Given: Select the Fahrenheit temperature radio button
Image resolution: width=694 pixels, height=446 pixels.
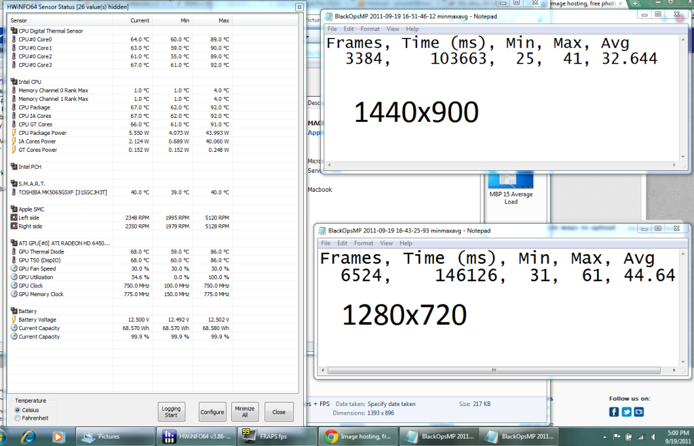Looking at the screenshot, I should click(x=18, y=418).
